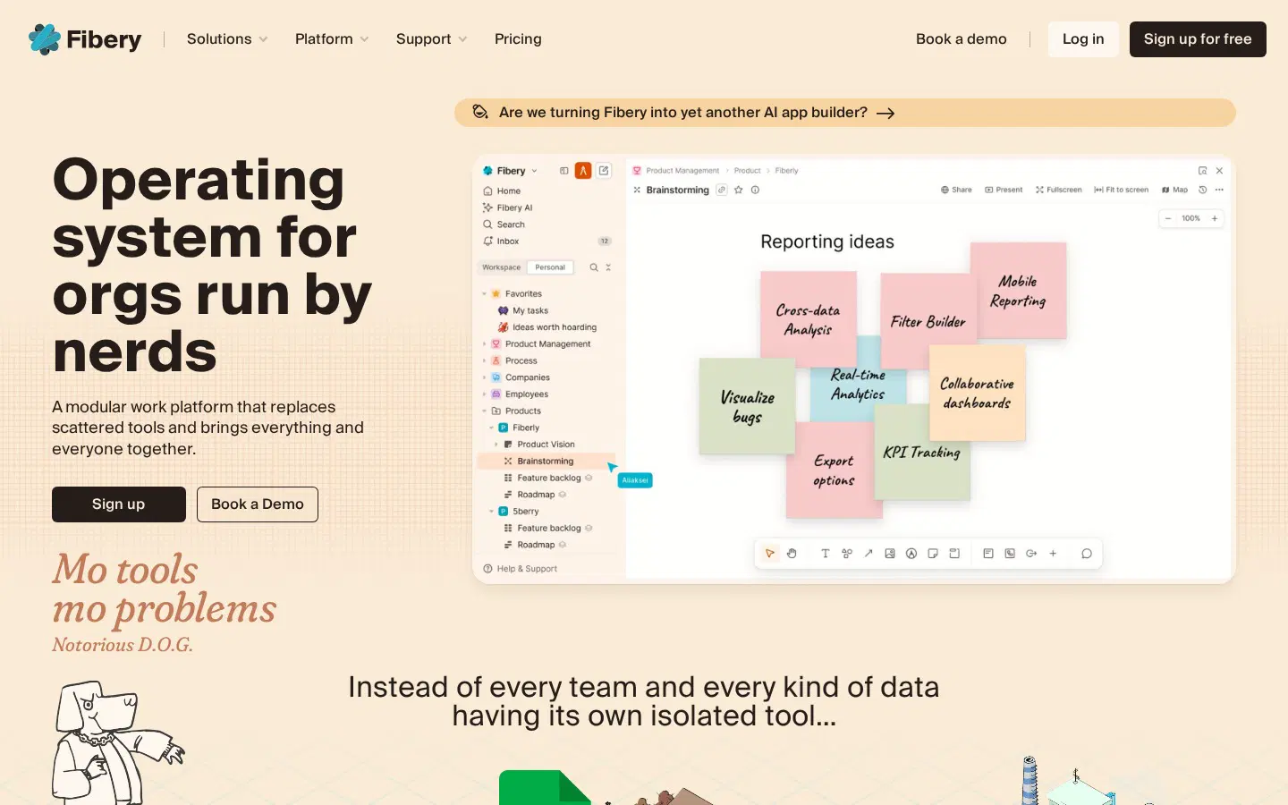Expand the Companies space
The height and width of the screenshot is (805, 1288).
485,377
